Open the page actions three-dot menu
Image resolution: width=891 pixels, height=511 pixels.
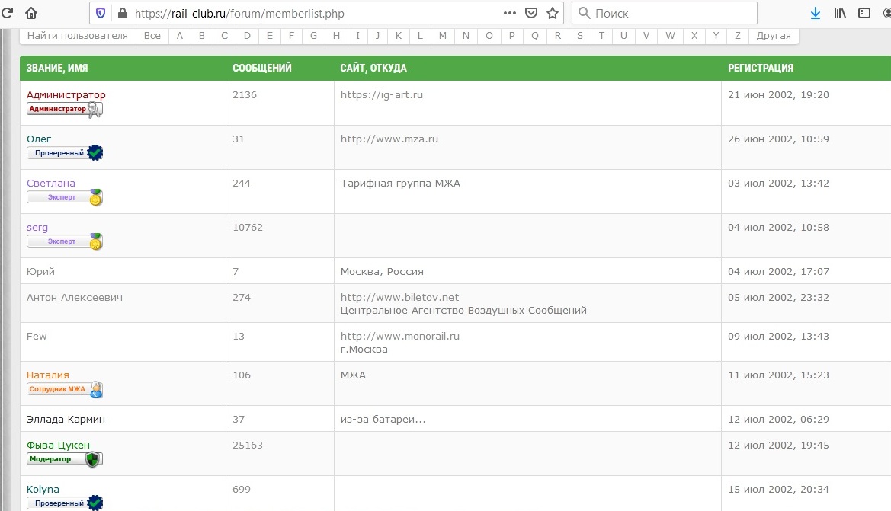click(510, 13)
